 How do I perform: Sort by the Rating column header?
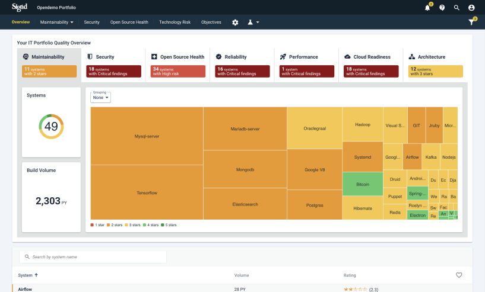tap(350, 275)
